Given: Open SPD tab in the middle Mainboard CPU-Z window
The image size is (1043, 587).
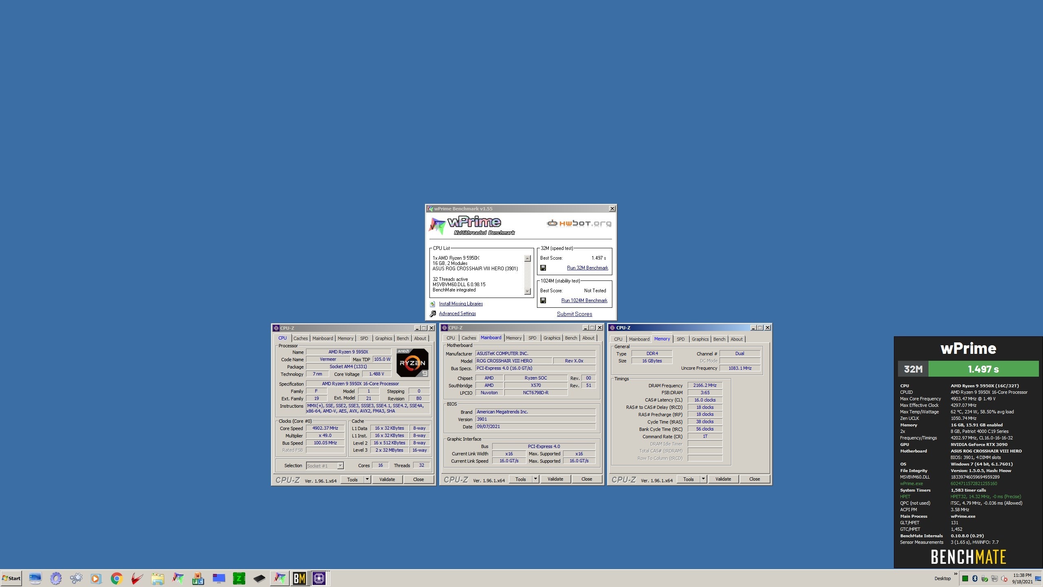Looking at the screenshot, I should click(532, 338).
